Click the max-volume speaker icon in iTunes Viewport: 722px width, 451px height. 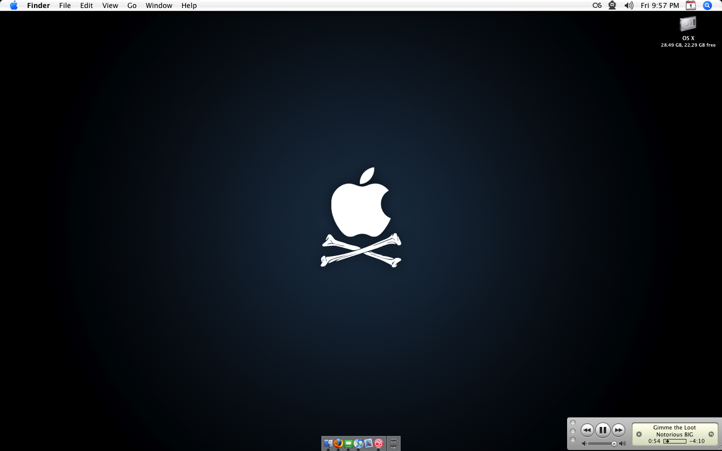[622, 443]
